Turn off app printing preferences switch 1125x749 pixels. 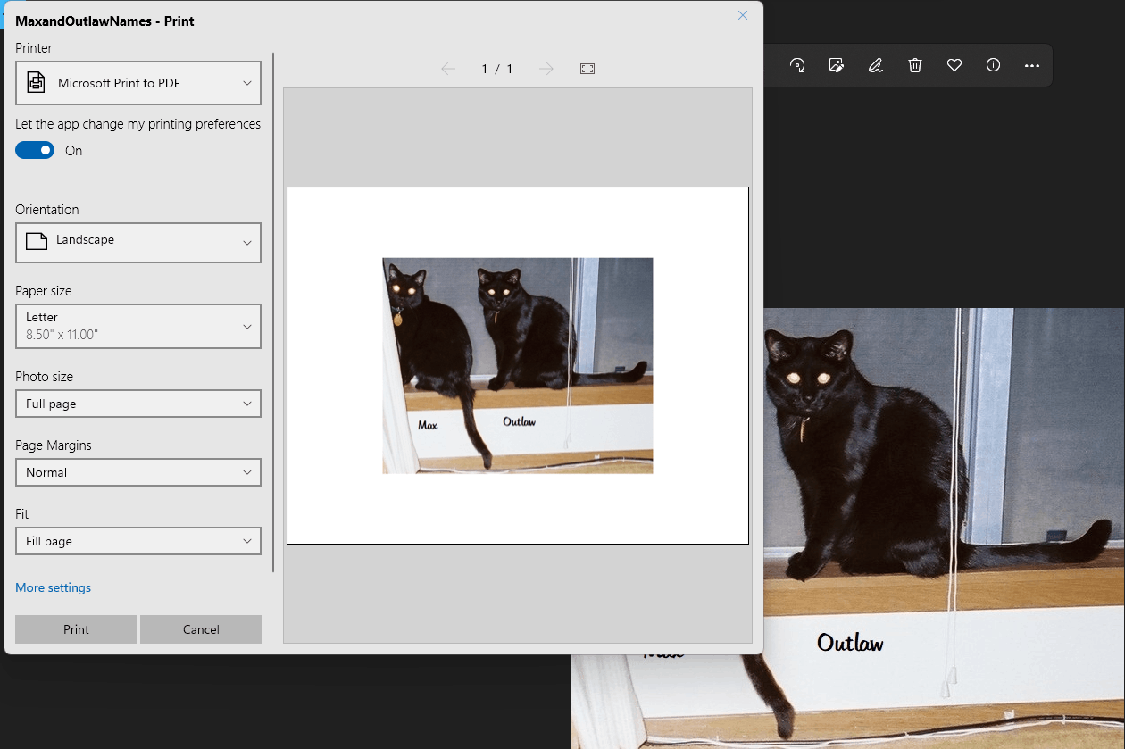(35, 150)
